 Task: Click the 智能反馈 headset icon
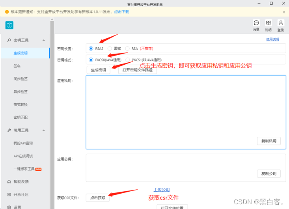point(9,182)
